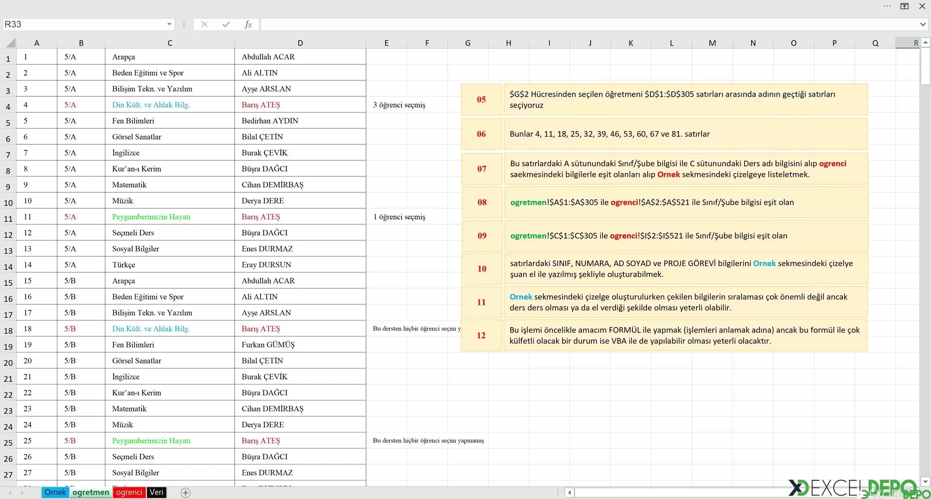The width and height of the screenshot is (931, 499).
Task: Click the note starting 'Bunlar 4, 11, 18, 25'
Action: click(x=686, y=134)
